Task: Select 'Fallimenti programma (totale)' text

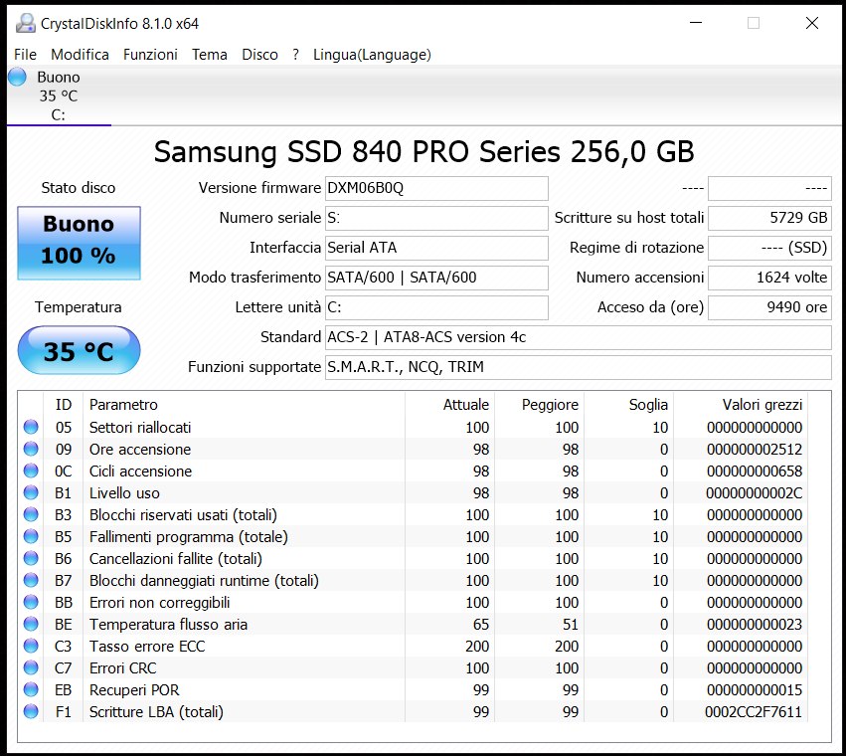Action: (189, 537)
